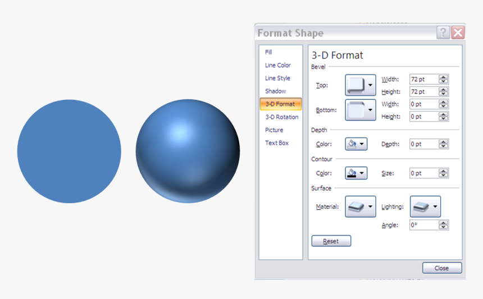The width and height of the screenshot is (483, 299).
Task: Increase Top bevel Width with up arrow
Action: 444,77
